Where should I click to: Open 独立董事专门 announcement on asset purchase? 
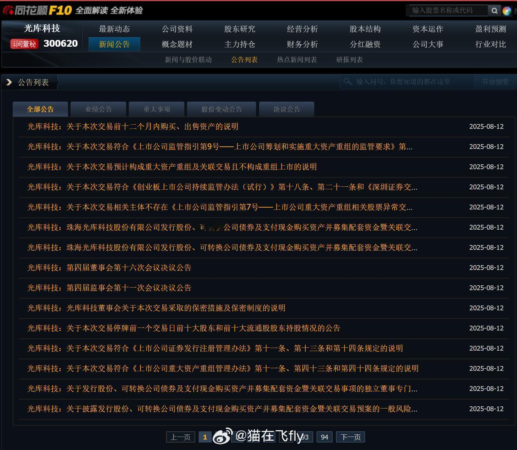(x=222, y=389)
